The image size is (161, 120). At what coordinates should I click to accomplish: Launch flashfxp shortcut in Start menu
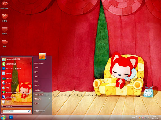click(x=17, y=93)
